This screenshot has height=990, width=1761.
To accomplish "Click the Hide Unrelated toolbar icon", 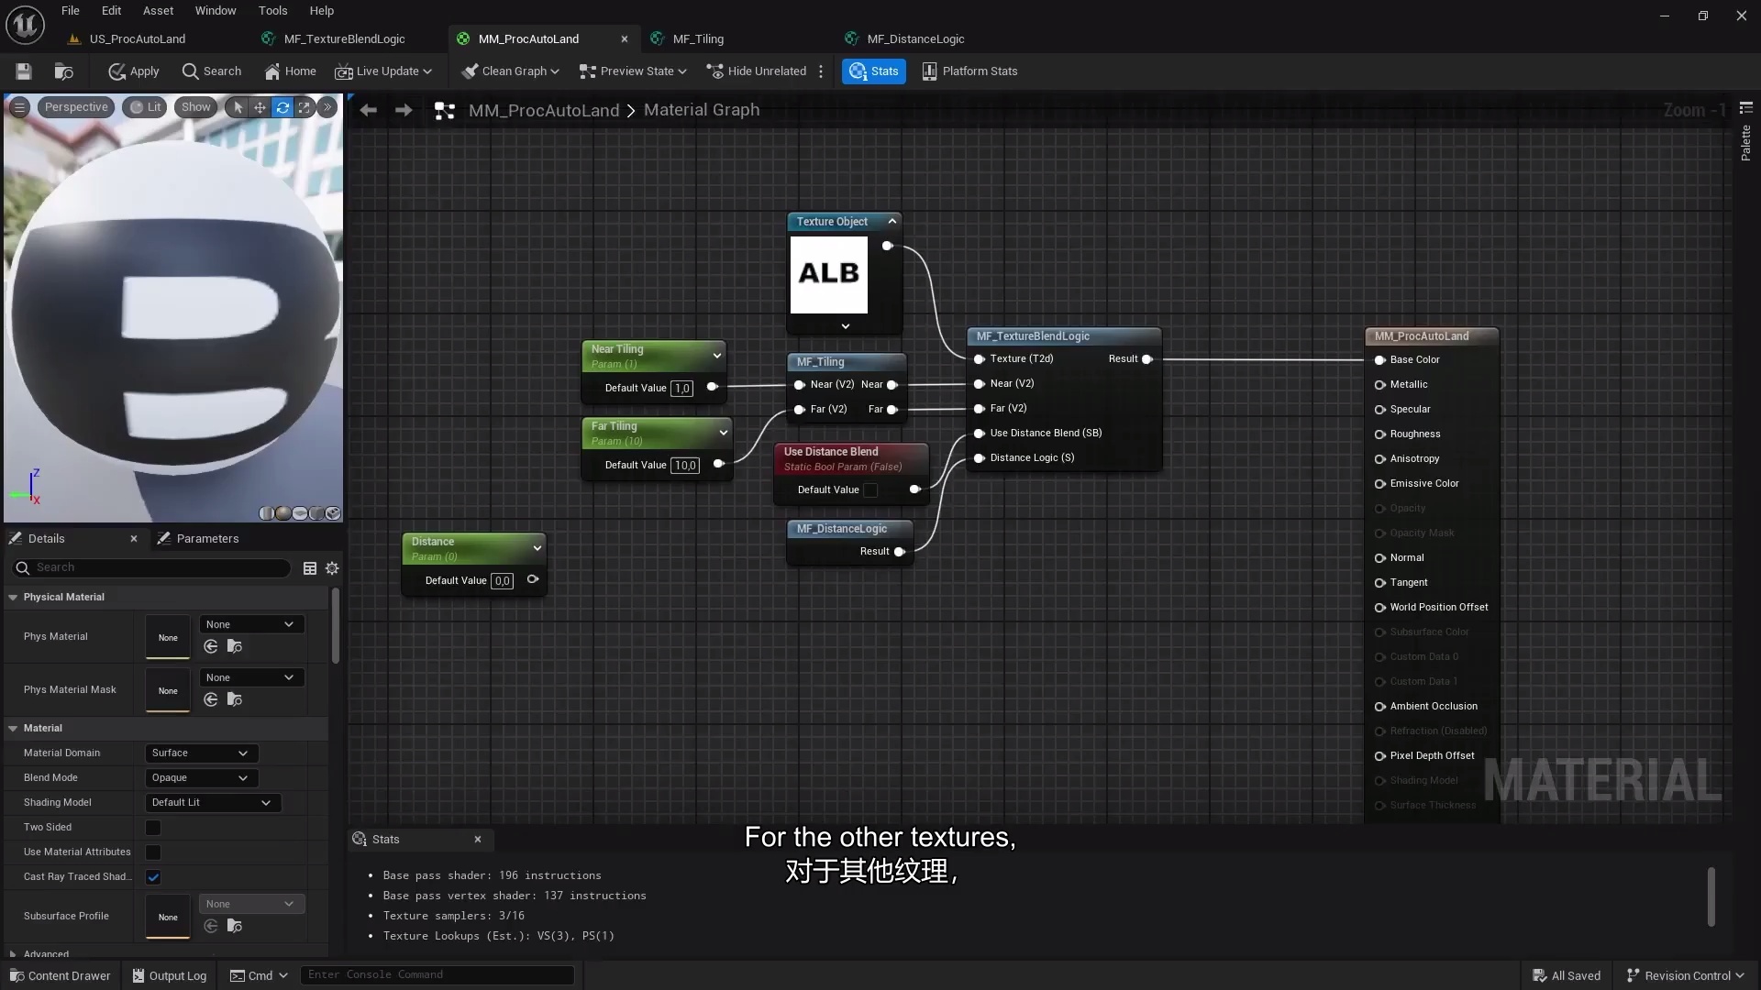I will pyautogui.click(x=756, y=71).
